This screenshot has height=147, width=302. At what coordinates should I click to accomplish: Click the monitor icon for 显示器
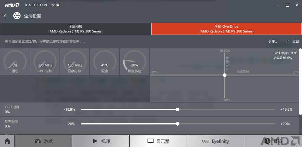point(150,141)
